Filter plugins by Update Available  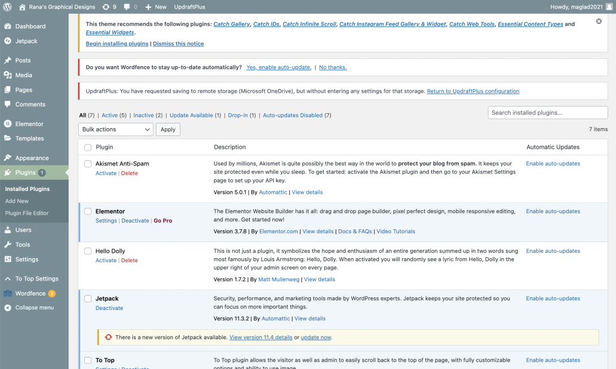191,115
